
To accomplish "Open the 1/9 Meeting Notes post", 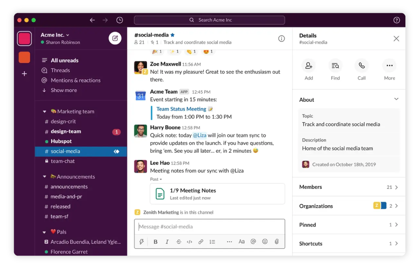I will click(217, 194).
